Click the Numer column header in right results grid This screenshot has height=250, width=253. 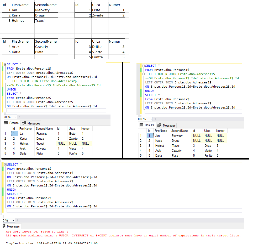click(x=220, y=131)
